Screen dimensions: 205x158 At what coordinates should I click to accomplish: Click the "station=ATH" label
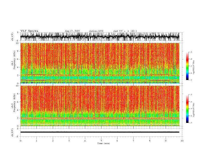pos(96,31)
